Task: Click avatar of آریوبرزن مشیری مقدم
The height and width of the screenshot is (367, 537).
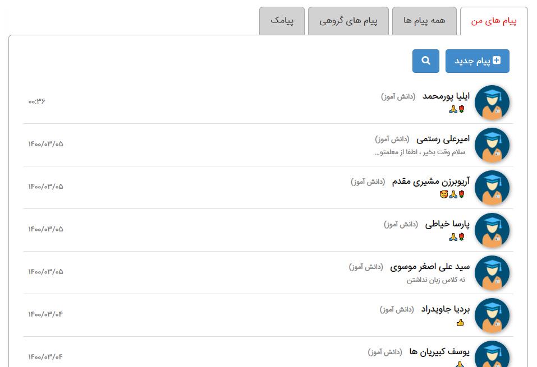Action: coord(492,188)
